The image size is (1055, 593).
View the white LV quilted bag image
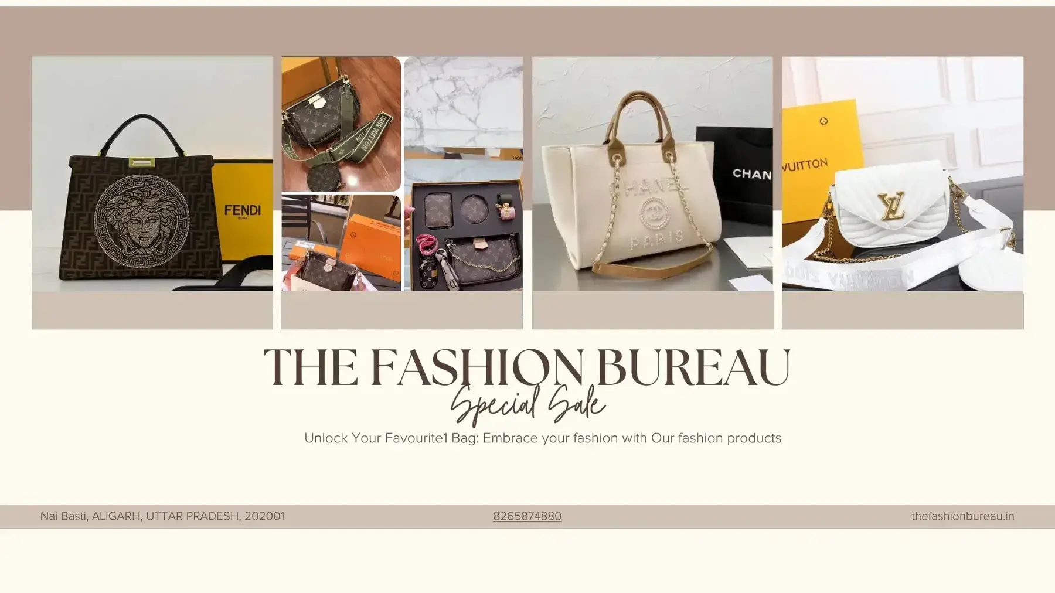pyautogui.click(x=903, y=173)
